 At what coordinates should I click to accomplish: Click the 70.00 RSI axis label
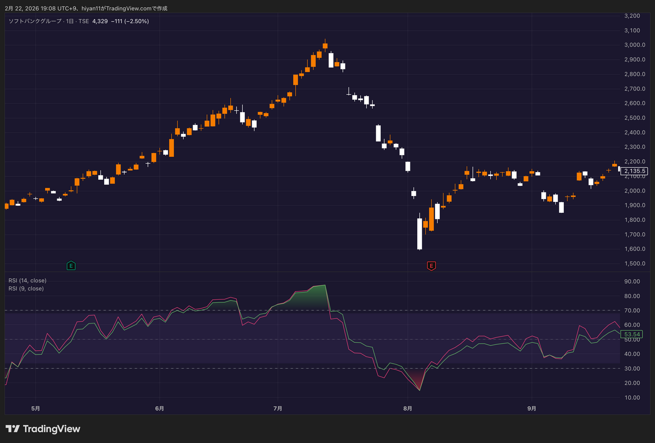(x=632, y=311)
